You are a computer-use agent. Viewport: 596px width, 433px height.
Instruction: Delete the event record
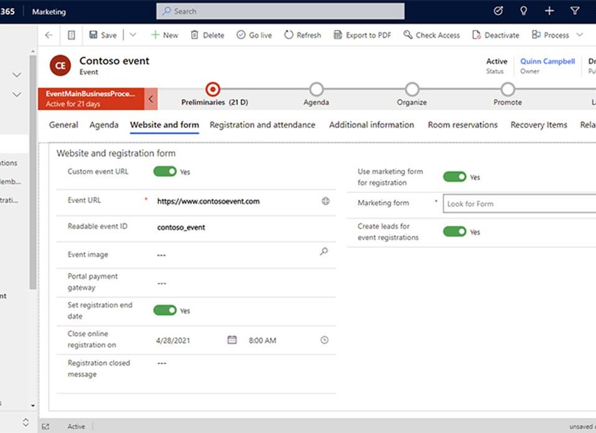point(207,35)
